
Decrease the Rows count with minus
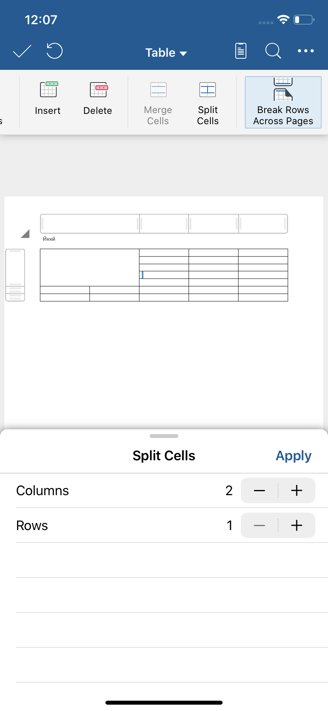(x=259, y=525)
